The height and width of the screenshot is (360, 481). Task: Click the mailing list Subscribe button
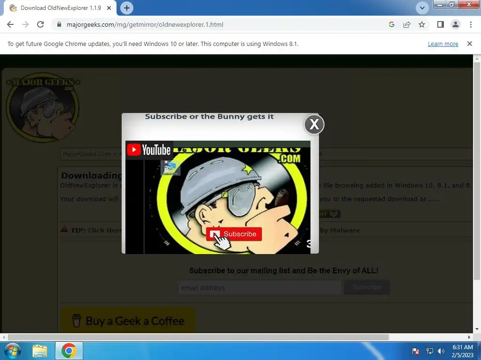[x=367, y=287]
